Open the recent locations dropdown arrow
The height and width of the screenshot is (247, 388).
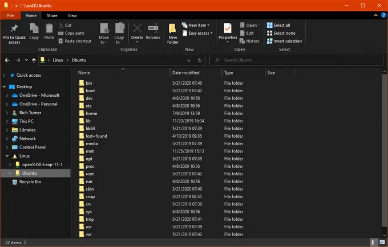click(26, 60)
